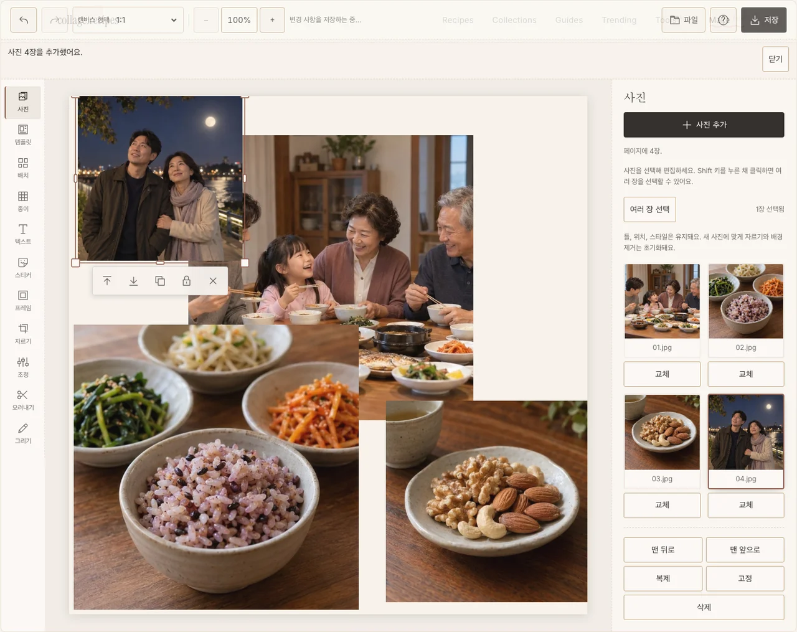Open the Recipes nav item
797x632 pixels.
pyautogui.click(x=458, y=20)
